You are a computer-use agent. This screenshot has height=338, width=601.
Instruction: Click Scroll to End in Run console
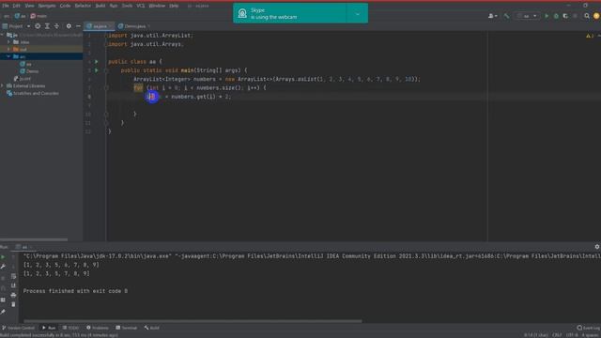point(13,285)
